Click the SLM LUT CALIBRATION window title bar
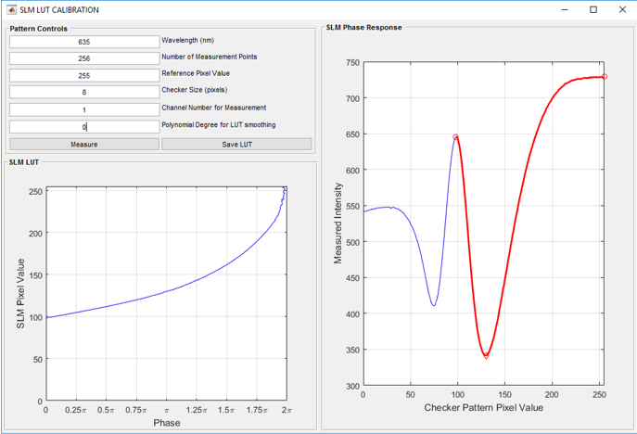This screenshot has height=434, width=637. pos(278,10)
